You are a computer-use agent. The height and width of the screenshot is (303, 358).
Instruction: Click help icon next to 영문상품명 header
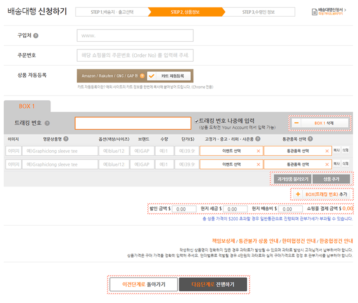(66, 139)
